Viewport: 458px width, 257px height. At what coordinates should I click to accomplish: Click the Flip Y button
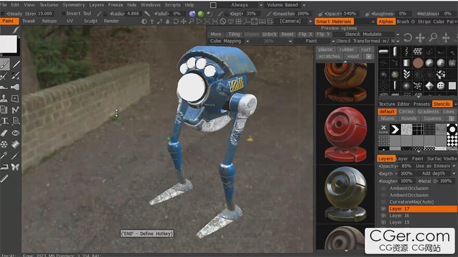tap(323, 34)
